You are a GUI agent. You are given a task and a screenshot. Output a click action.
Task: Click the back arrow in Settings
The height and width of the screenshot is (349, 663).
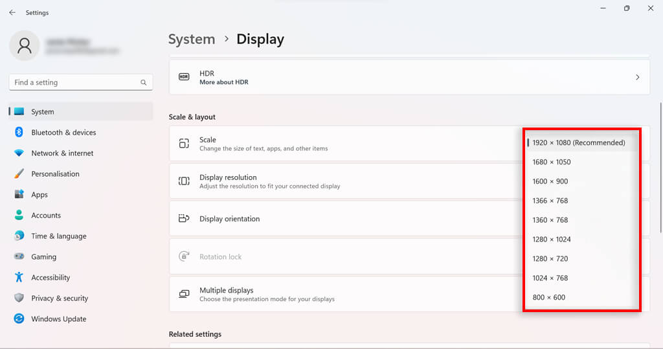(12, 12)
